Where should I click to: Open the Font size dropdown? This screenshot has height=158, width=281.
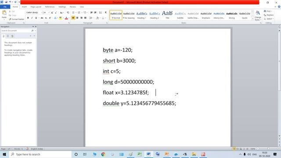(x=49, y=13)
